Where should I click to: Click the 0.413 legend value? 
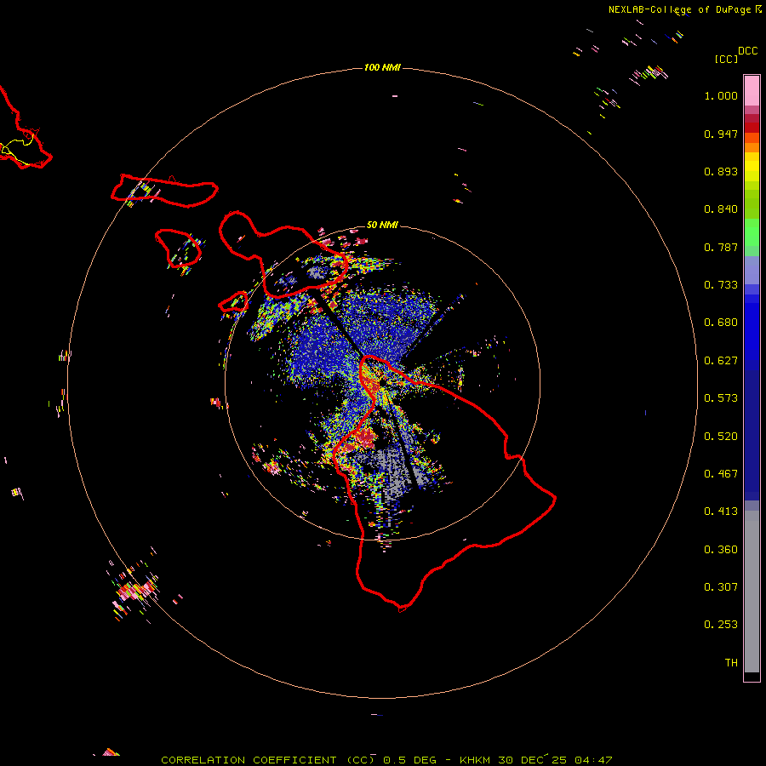[x=721, y=512]
